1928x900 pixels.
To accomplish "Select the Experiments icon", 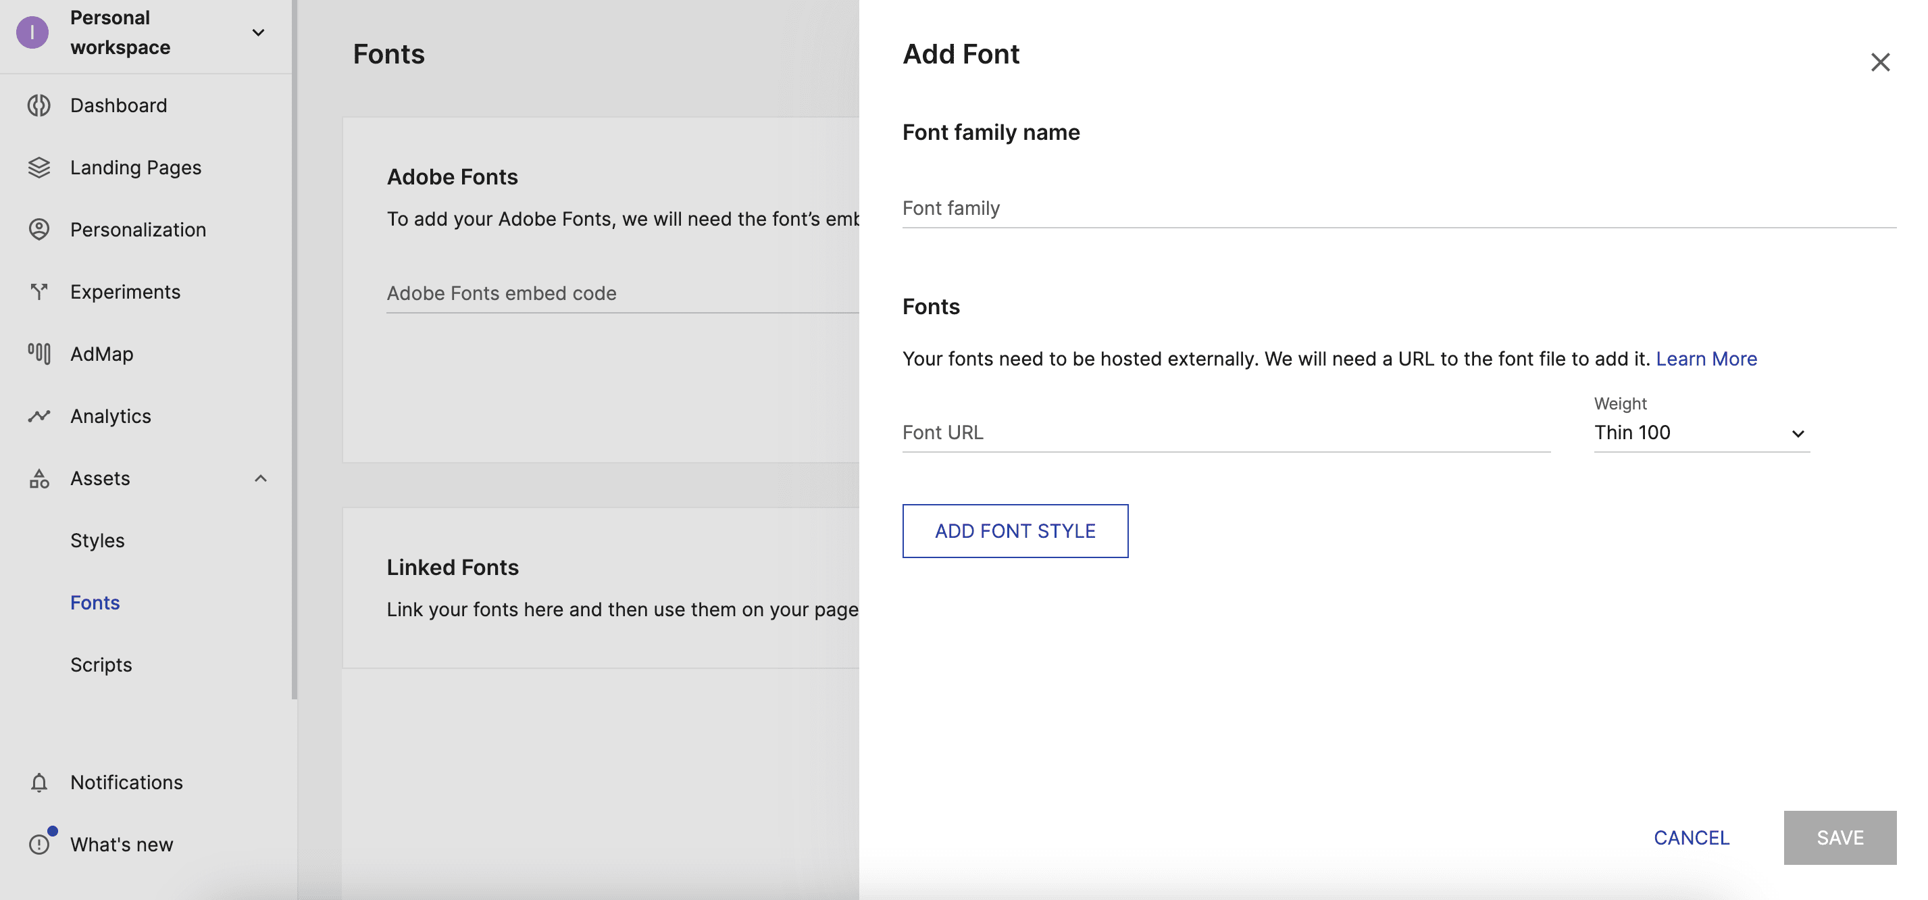I will point(39,291).
